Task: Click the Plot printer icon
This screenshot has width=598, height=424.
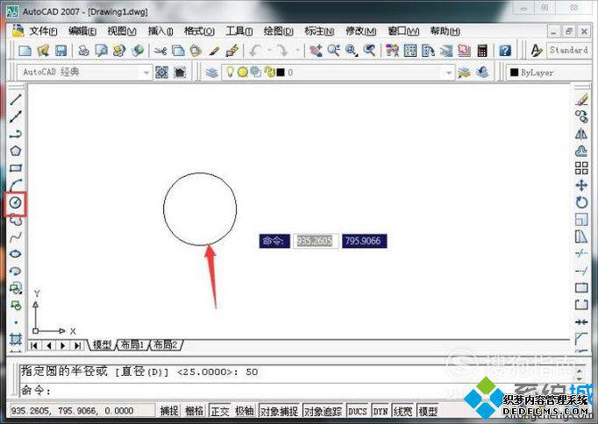Action: pyautogui.click(x=83, y=50)
